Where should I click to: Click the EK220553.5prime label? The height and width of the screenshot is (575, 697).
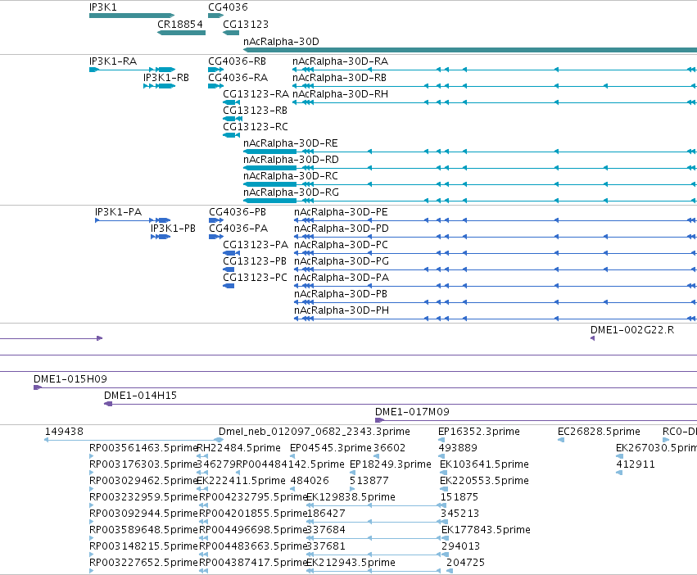484,481
